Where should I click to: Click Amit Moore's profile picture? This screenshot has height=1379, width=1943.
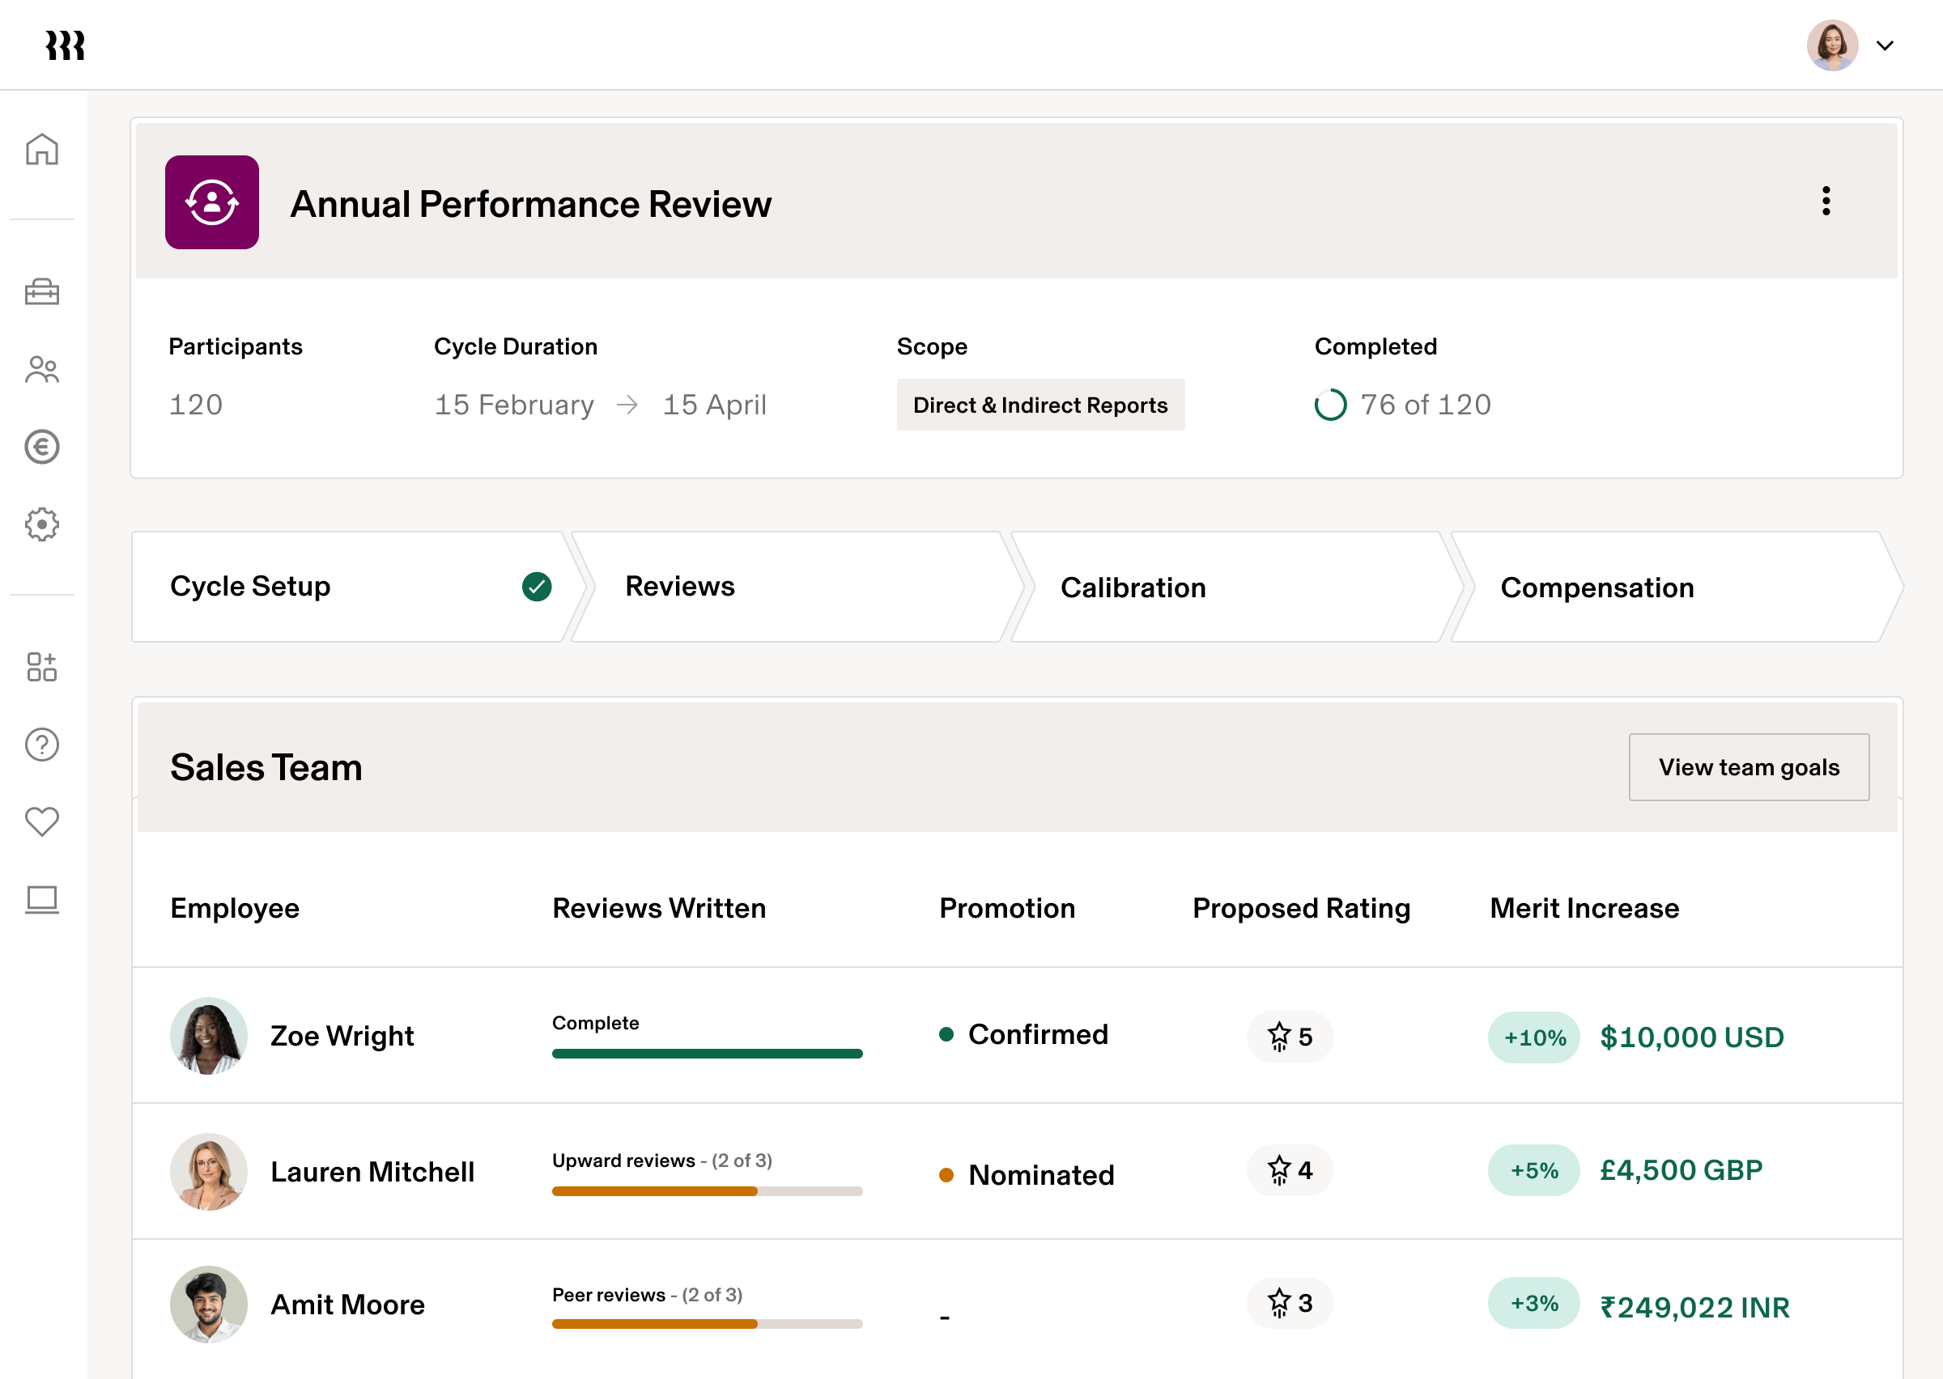[208, 1305]
